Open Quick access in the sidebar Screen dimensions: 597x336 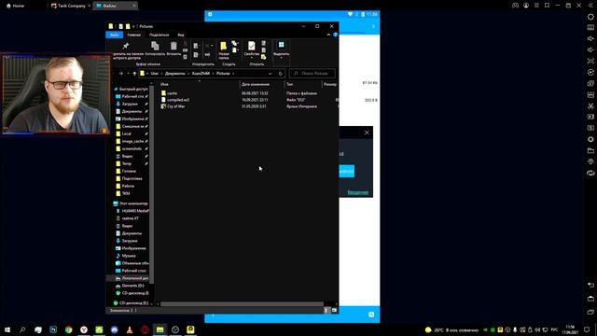pos(131,89)
